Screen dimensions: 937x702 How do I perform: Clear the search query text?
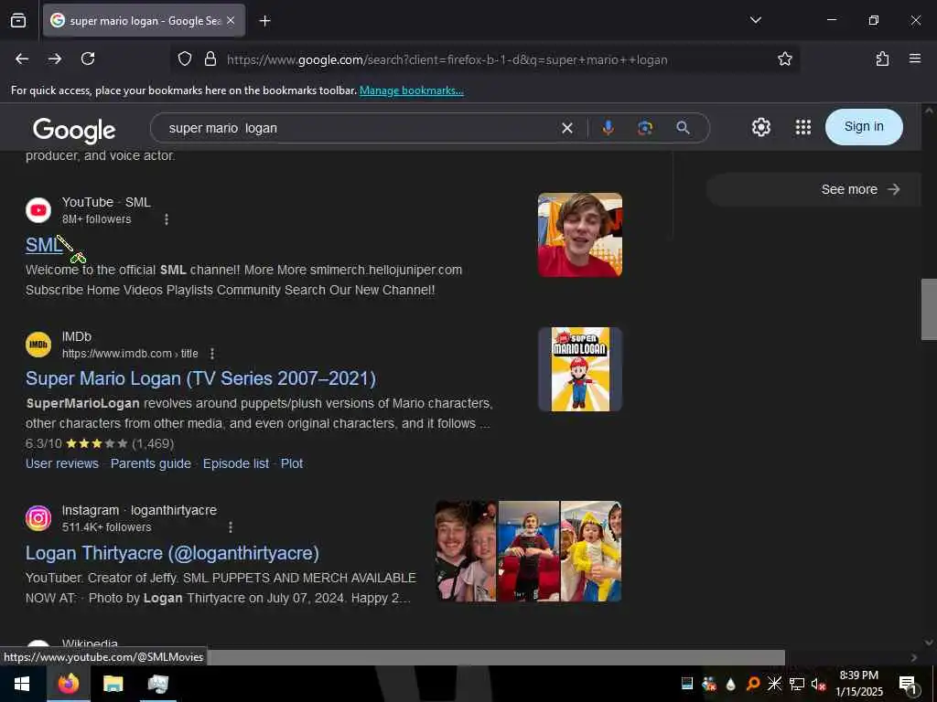click(567, 128)
